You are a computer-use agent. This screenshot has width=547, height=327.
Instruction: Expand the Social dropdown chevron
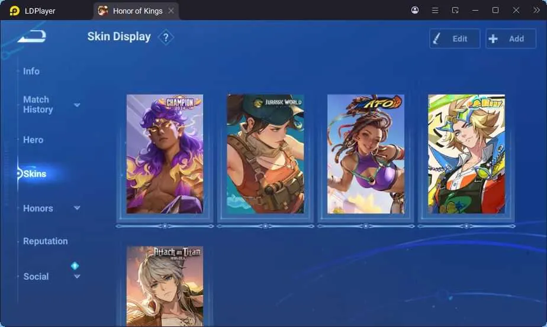click(x=77, y=277)
